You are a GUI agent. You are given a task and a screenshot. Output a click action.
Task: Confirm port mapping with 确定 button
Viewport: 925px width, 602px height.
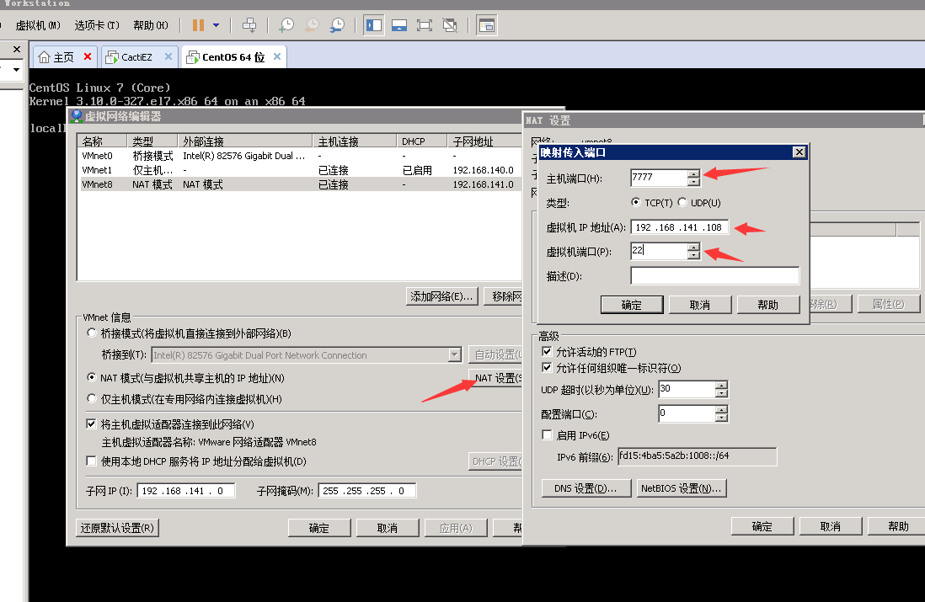click(631, 305)
